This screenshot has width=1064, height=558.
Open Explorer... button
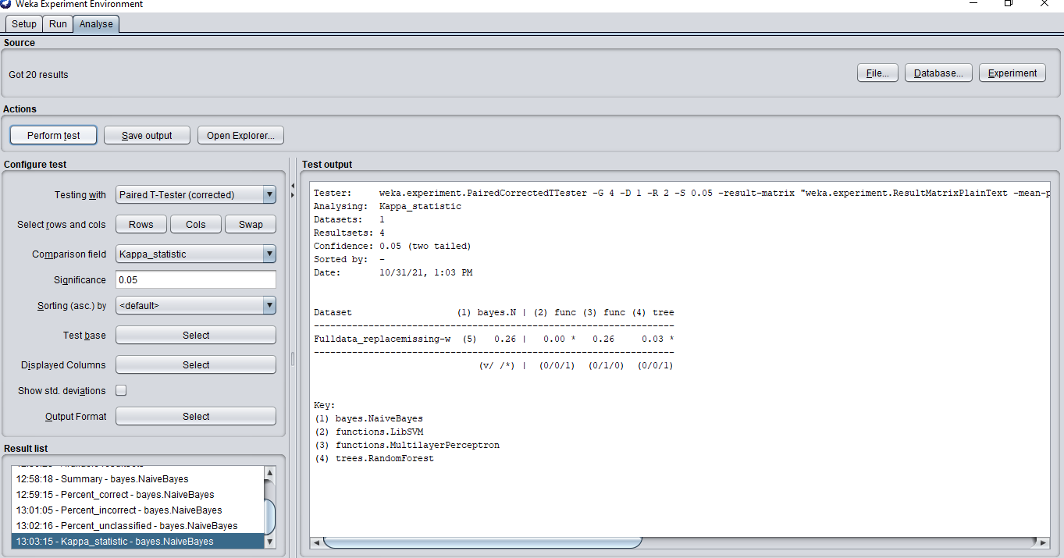240,135
